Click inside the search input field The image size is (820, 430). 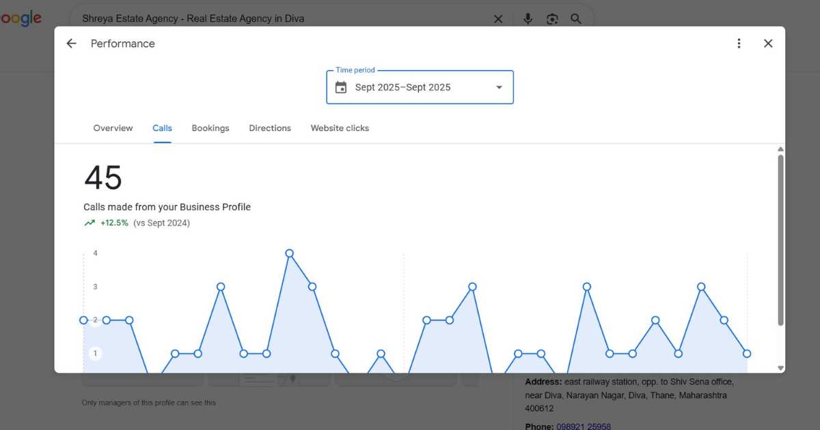coord(273,18)
